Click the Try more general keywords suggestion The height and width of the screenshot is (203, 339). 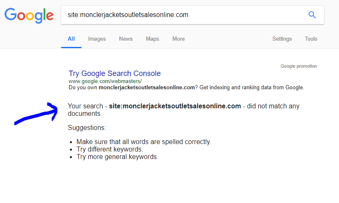[117, 157]
